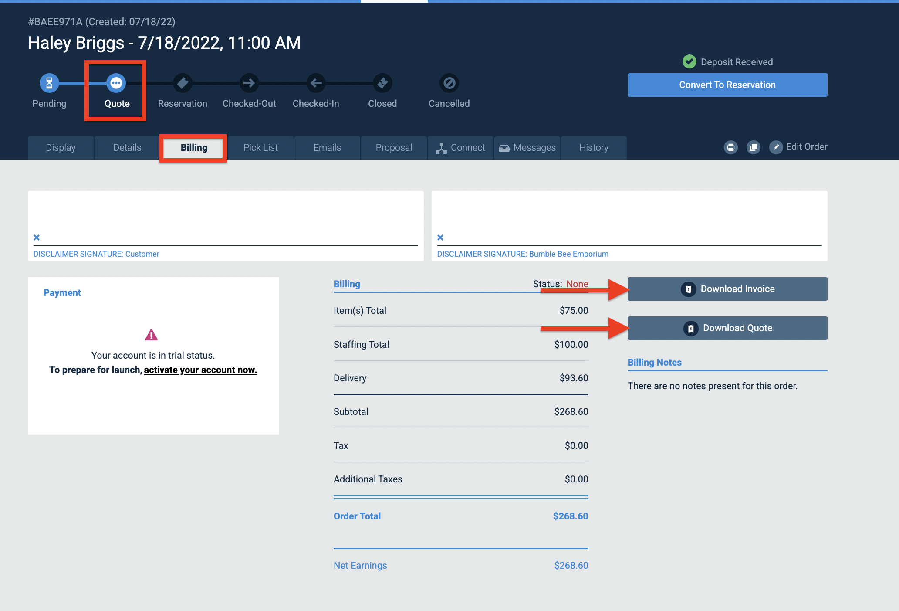Select the Pending hourglass status icon
Viewport: 899px width, 611px height.
point(49,83)
